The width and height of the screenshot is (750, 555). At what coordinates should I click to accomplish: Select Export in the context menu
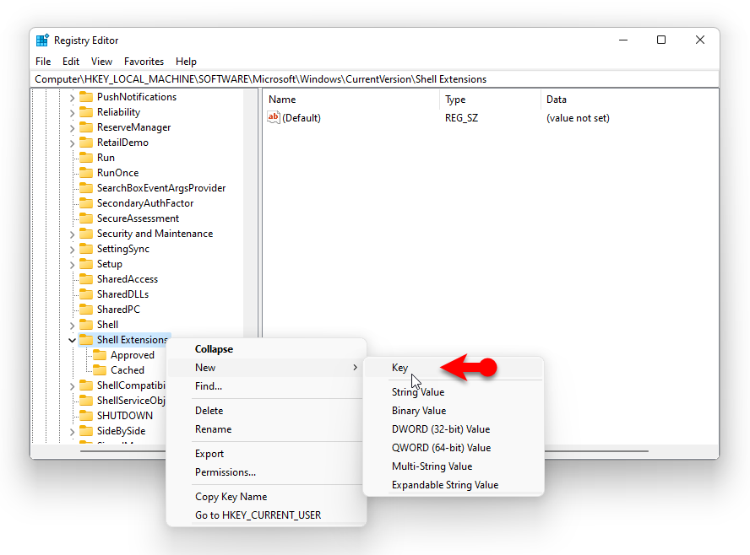pyautogui.click(x=266, y=454)
